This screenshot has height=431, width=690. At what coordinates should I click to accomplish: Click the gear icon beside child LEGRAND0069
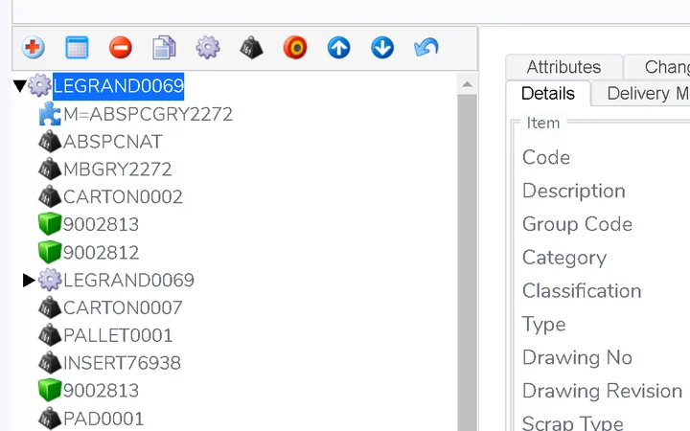(50, 280)
